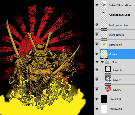The width and height of the screenshot is (135, 115).
Task: Toggle visibility of background hair layer
Action: point(97,25)
